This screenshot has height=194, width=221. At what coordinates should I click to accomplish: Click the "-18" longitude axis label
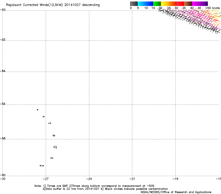point(175,179)
